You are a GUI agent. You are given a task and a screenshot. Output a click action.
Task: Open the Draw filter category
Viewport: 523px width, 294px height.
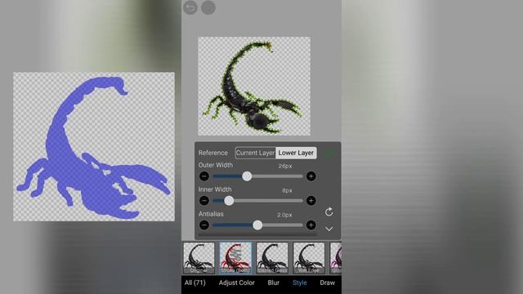[327, 283]
